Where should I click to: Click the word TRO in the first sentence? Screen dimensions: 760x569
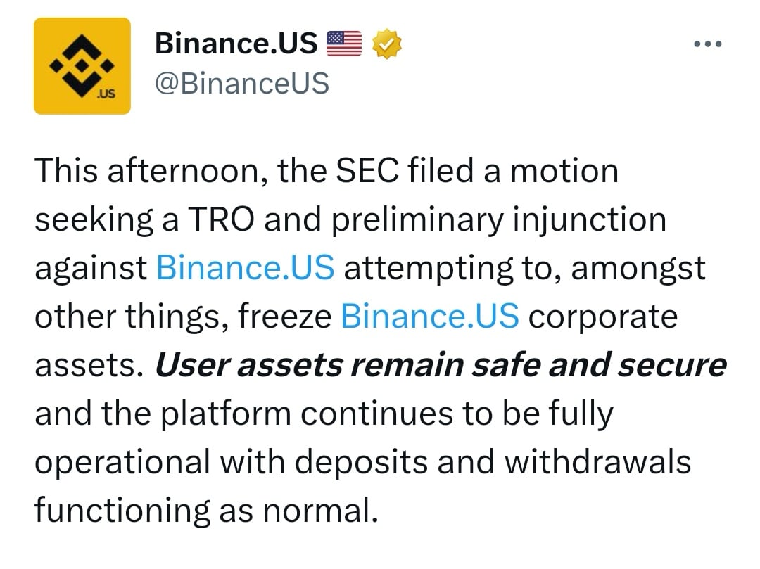point(222,219)
